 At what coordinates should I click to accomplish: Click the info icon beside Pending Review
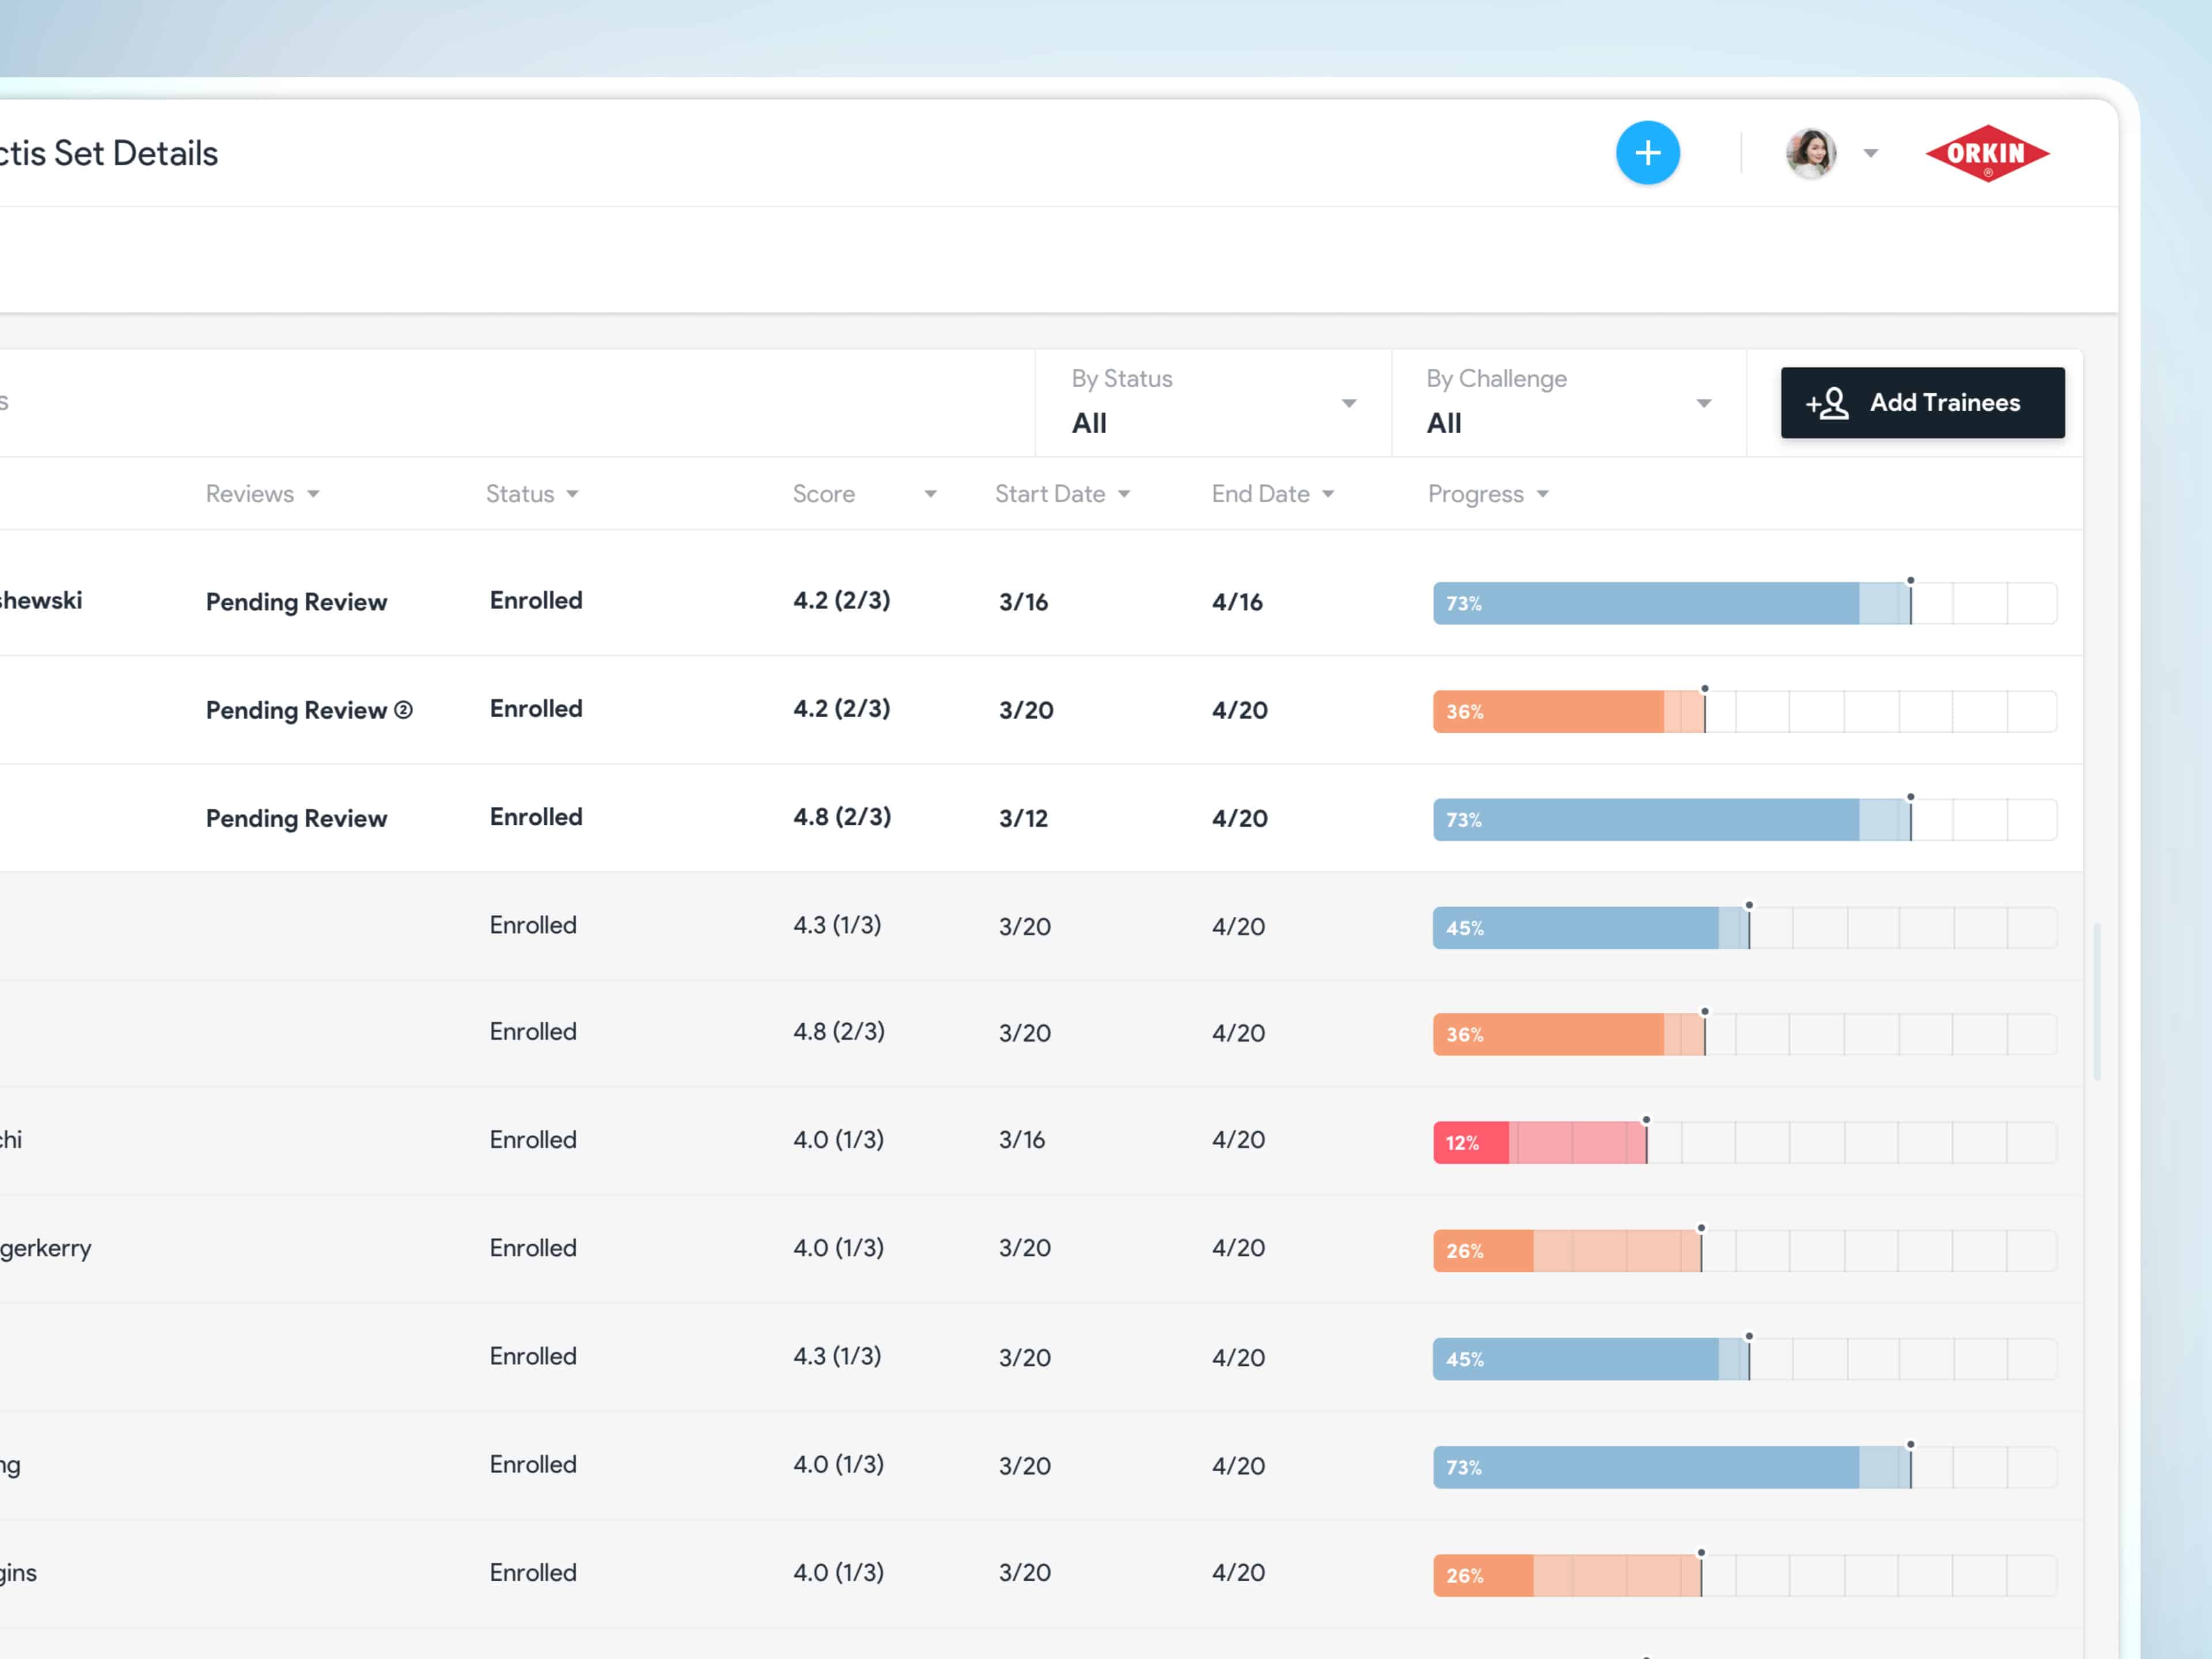coord(403,710)
